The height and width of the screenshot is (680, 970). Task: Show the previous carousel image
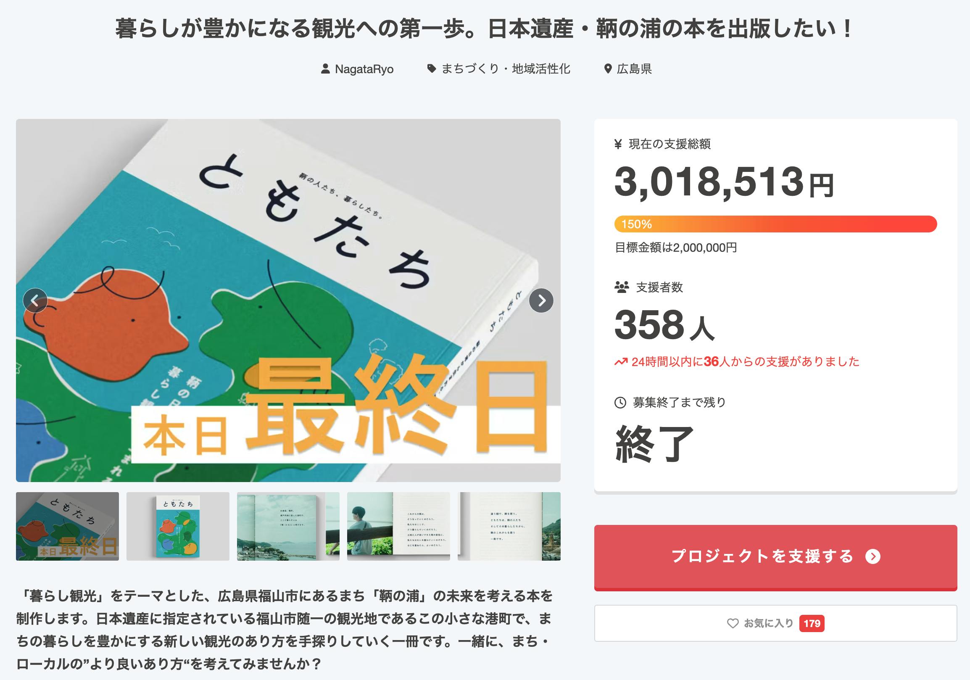(x=35, y=300)
